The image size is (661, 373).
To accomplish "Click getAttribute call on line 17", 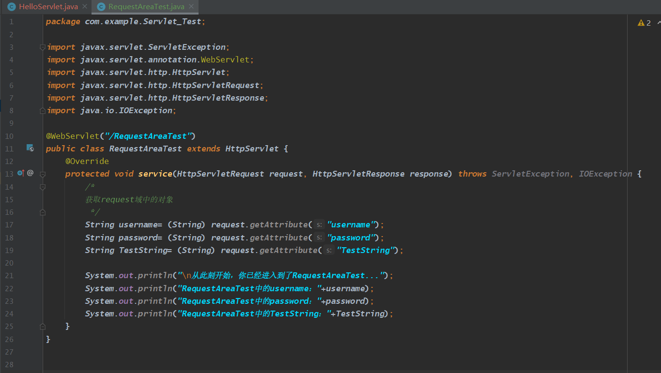I will tap(279, 224).
